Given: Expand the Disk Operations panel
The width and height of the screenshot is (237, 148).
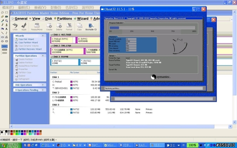Looking at the screenshot, I should [x=43, y=85].
